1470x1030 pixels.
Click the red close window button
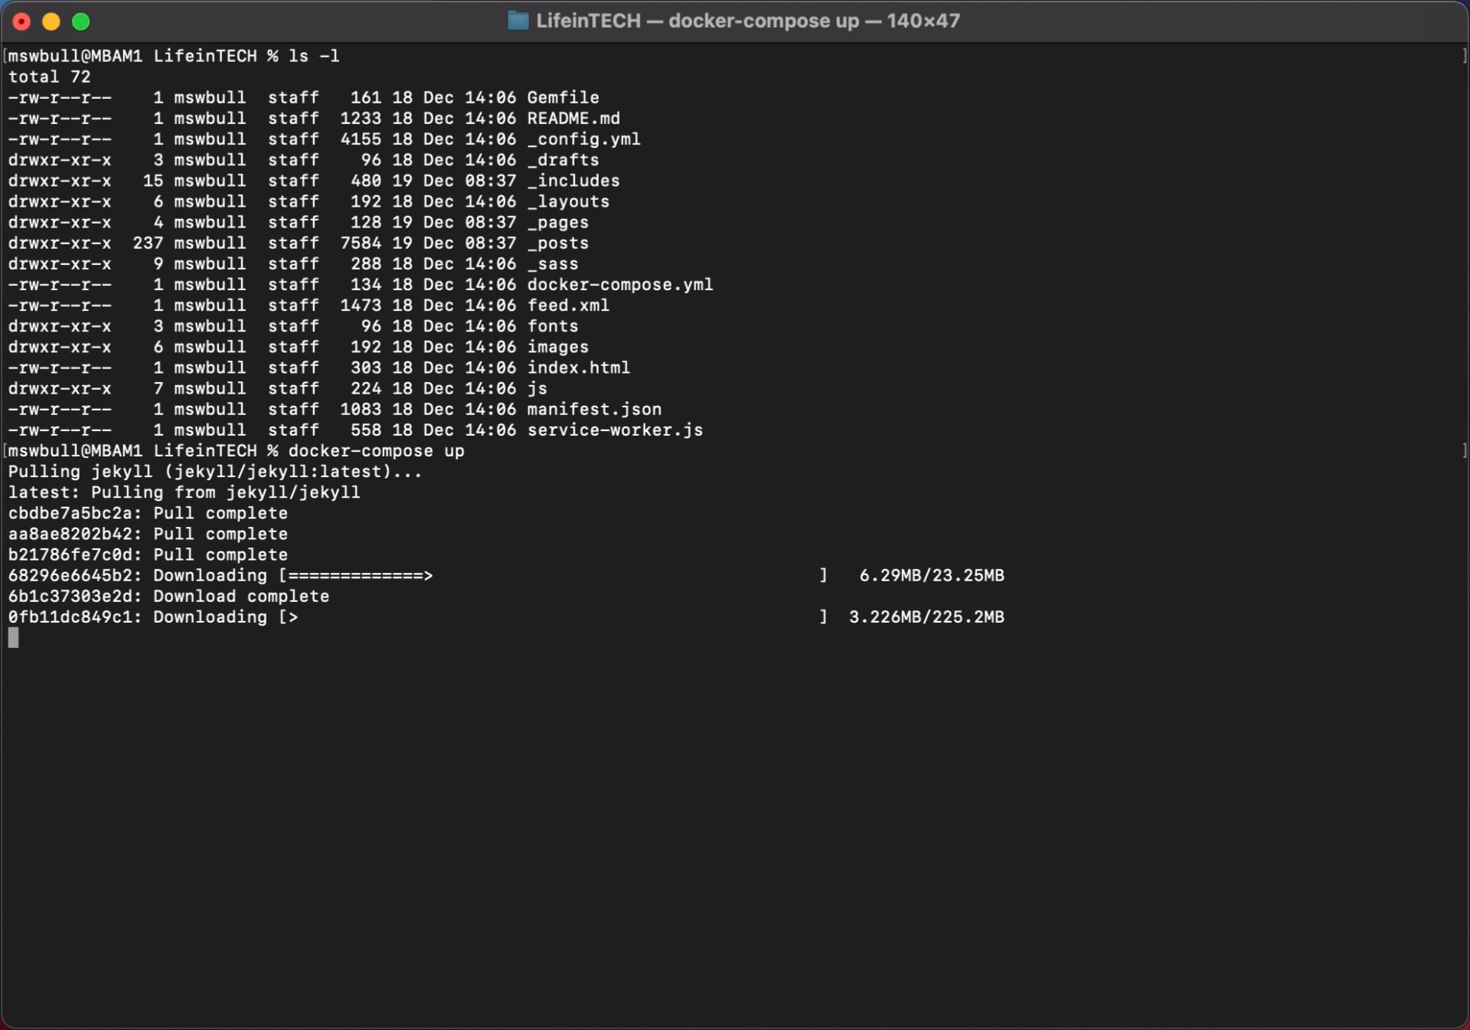tap(21, 21)
